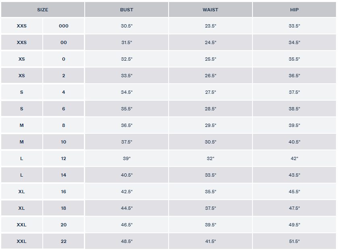
Task: Click the size 000 cell
Action: (64, 26)
